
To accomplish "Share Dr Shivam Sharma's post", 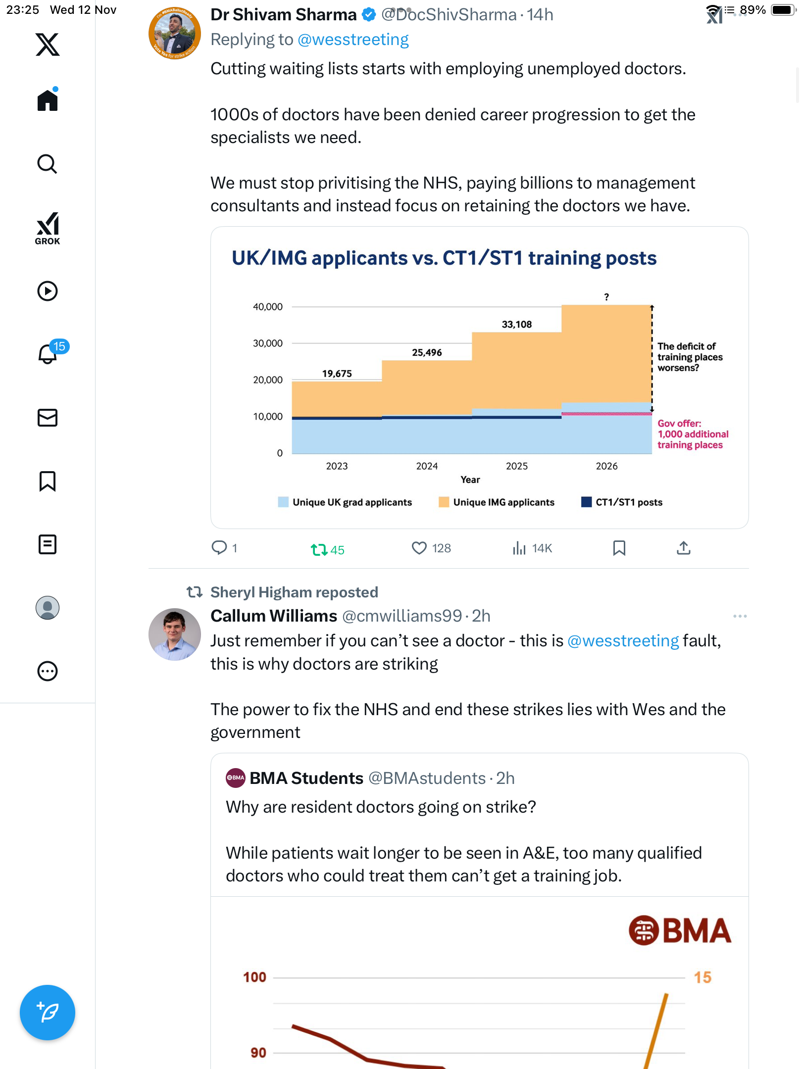I will [x=684, y=548].
